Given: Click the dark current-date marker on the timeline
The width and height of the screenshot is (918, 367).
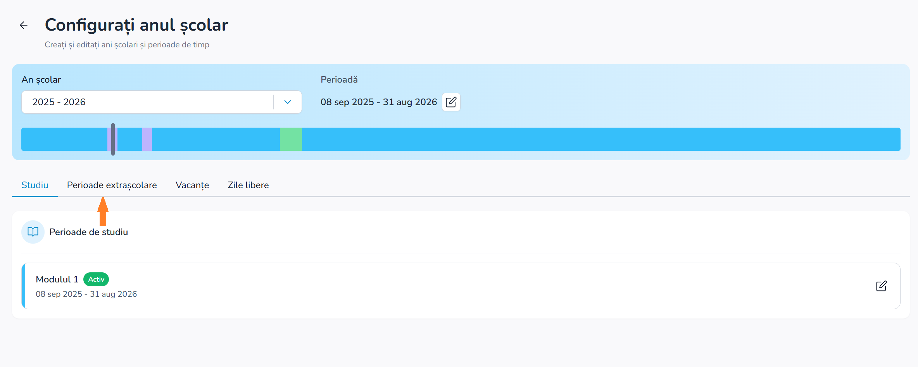Looking at the screenshot, I should click(x=113, y=139).
